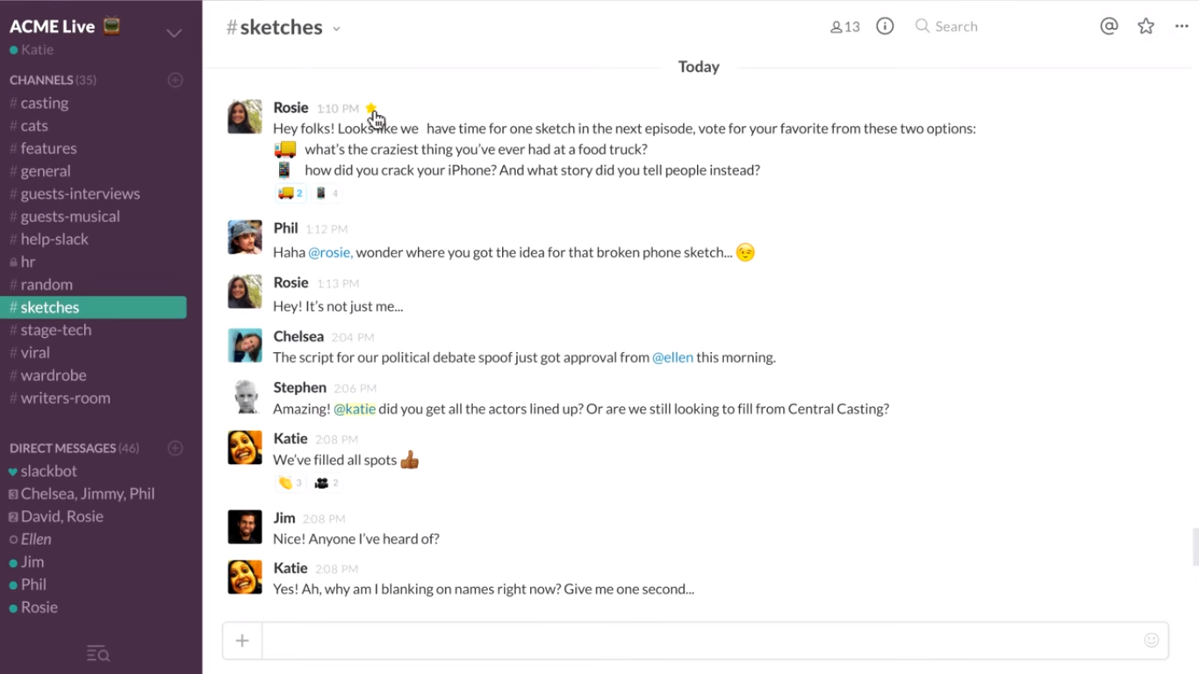Toggle the star on Rosie's message
The width and height of the screenshot is (1199, 674).
click(370, 108)
